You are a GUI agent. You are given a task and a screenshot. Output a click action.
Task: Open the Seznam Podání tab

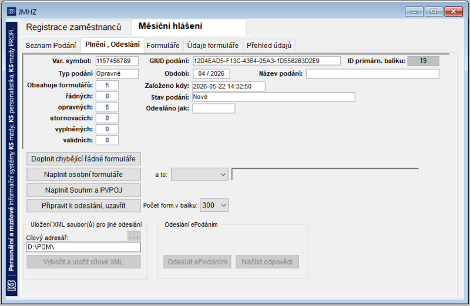pyautogui.click(x=51, y=46)
